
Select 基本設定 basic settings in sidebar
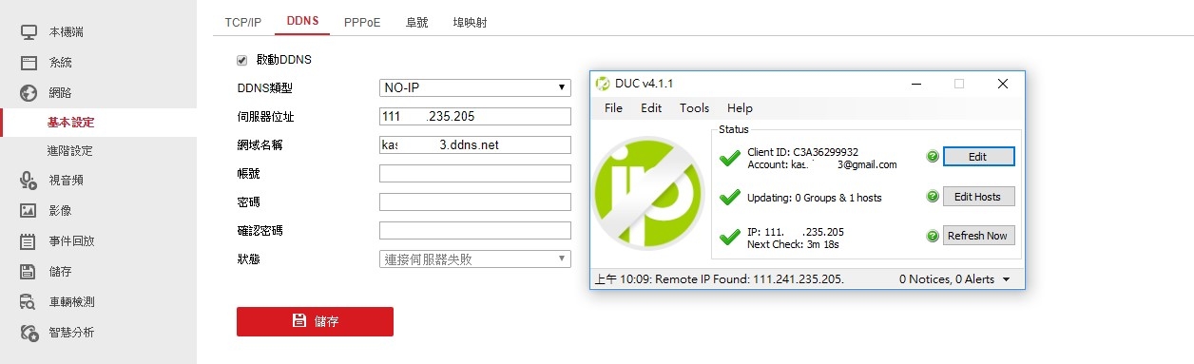[71, 123]
